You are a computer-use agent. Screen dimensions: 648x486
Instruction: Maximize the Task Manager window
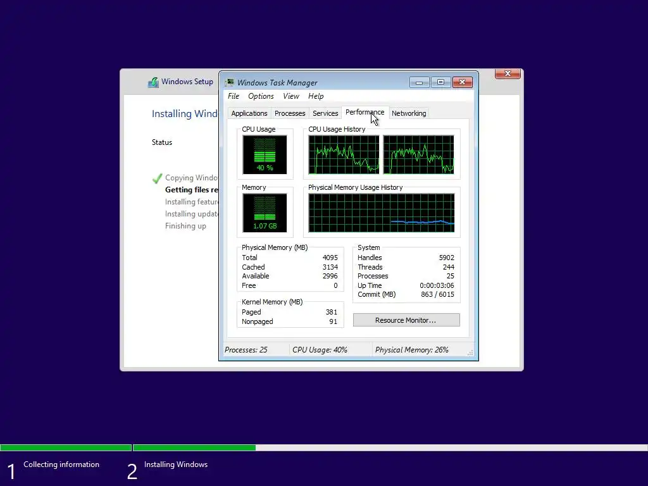(x=440, y=82)
